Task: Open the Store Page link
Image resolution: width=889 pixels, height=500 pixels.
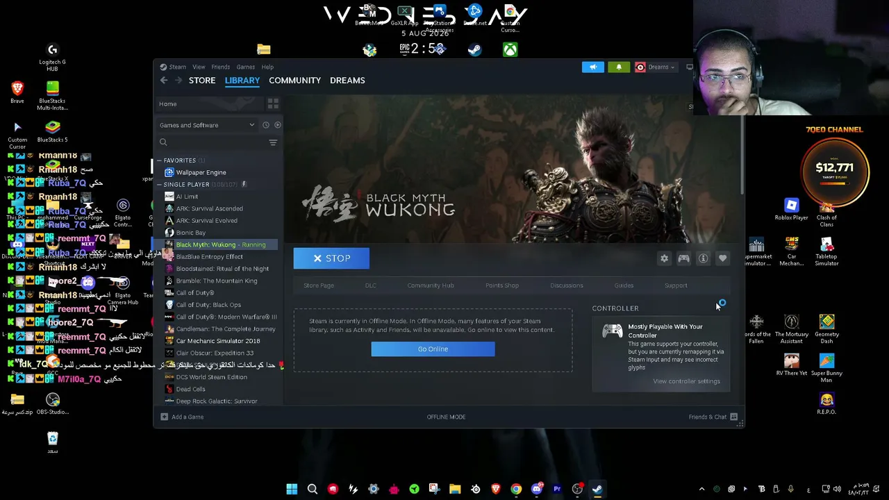Action: pos(319,285)
